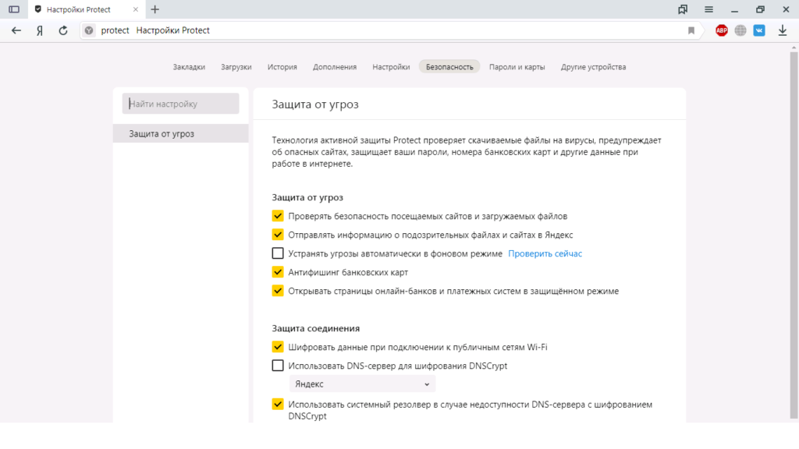
Task: Click the vertical page scrollbar
Action: tap(794, 234)
